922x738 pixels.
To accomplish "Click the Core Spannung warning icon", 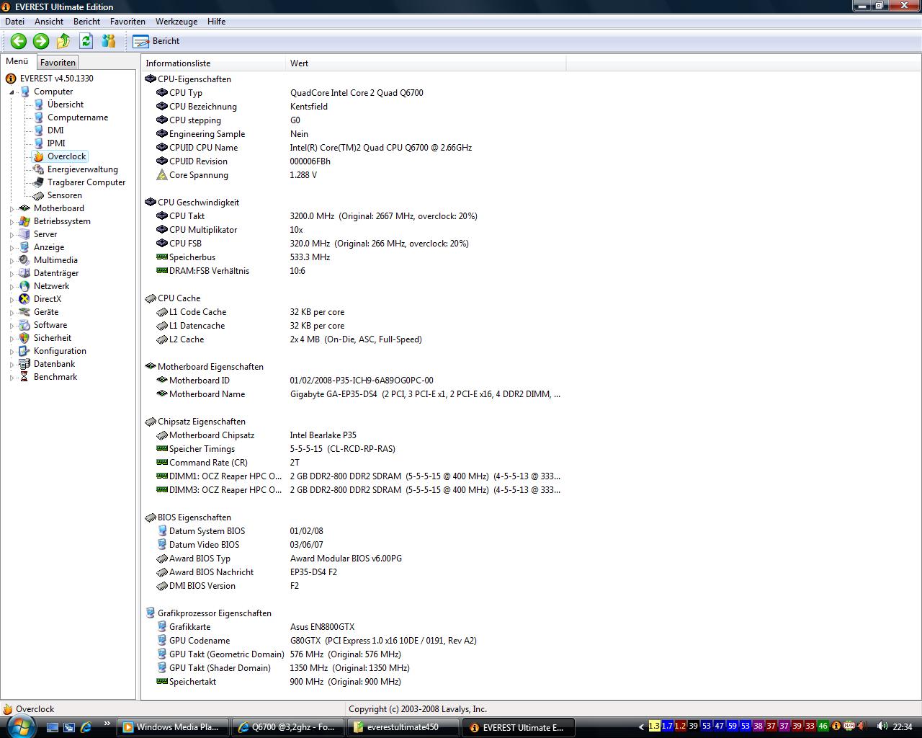I will 162,175.
